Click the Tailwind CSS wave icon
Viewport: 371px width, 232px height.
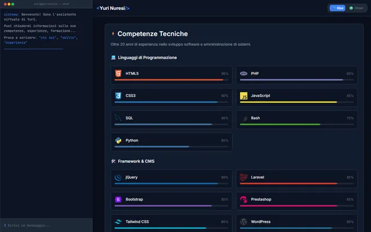point(118,222)
